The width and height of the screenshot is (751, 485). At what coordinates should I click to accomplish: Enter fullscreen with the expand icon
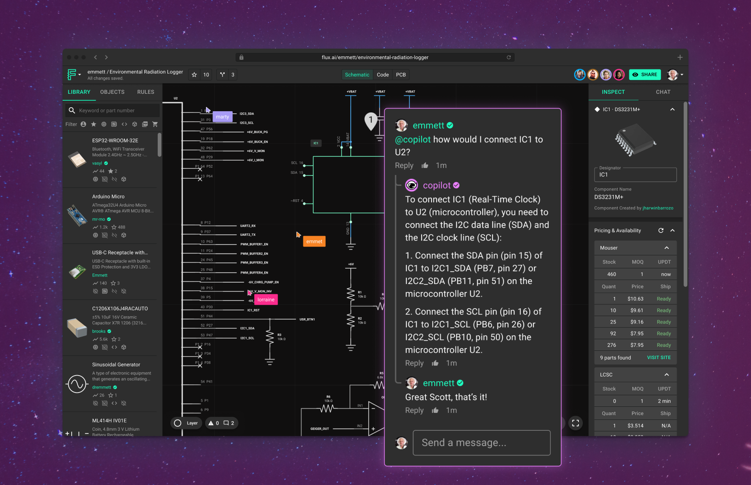coord(575,422)
